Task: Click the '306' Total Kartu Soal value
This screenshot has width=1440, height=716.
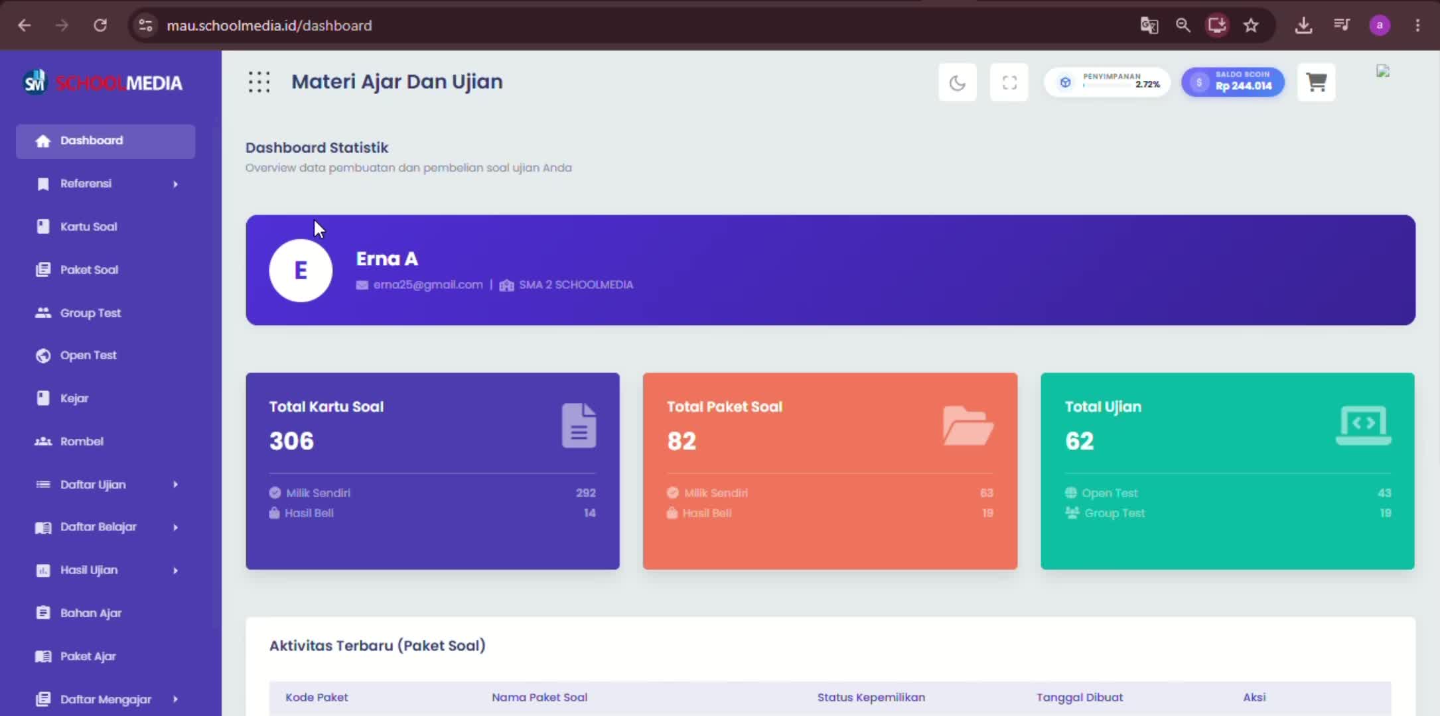Action: (x=291, y=442)
